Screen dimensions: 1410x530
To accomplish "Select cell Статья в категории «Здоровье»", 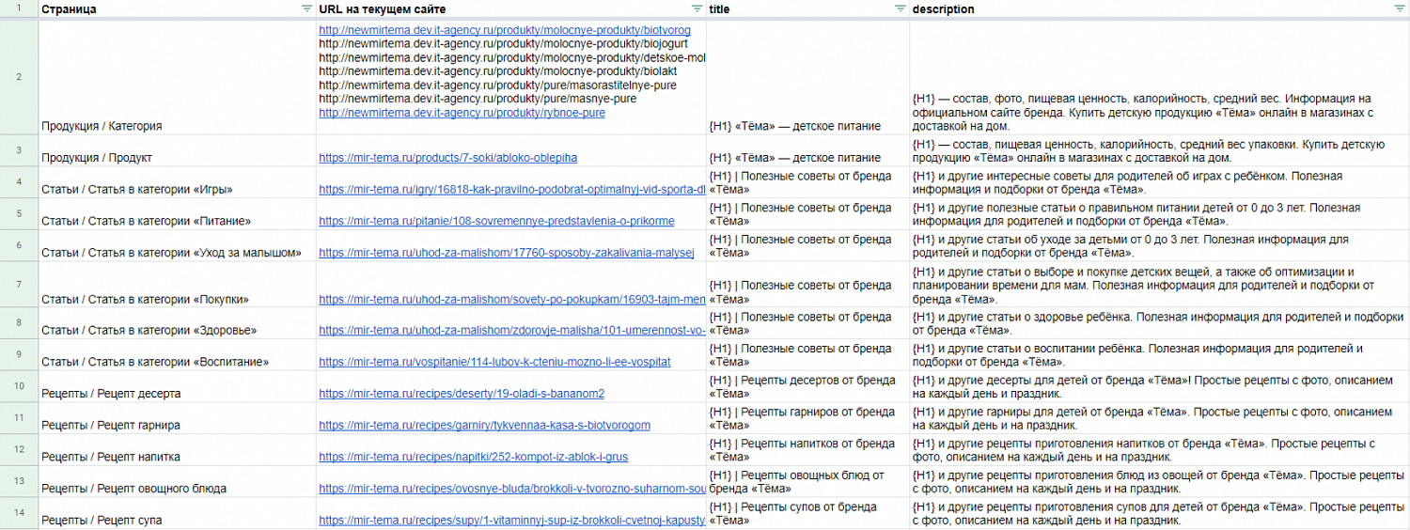I will click(x=177, y=323).
